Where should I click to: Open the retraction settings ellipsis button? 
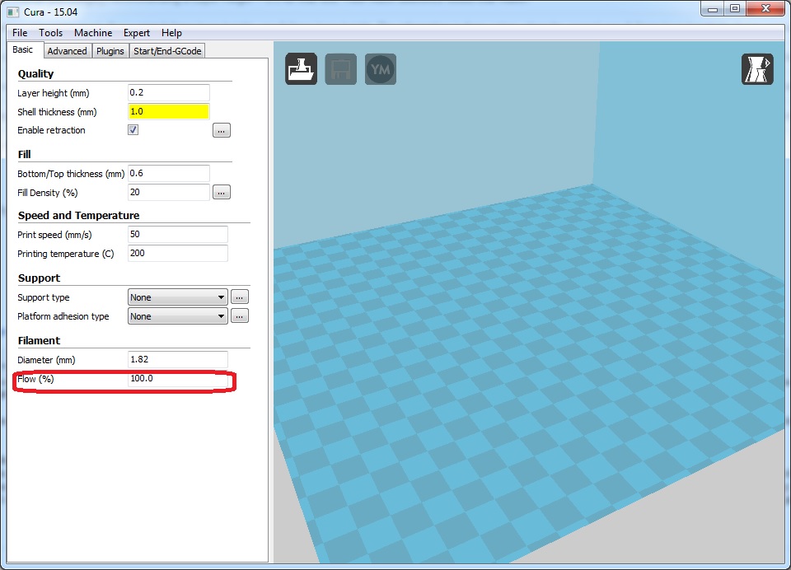coord(222,130)
